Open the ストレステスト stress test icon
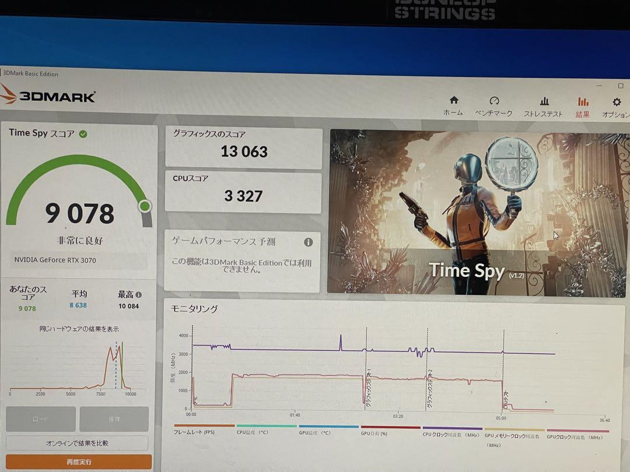630x472 pixels. [x=544, y=101]
